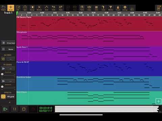Image resolution: width=162 pixels, height=121 pixels.
Task: Select the FM Electric Piano clip
Action: pos(89,24)
